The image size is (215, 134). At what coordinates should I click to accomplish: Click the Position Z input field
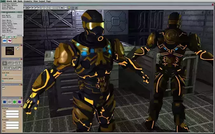pos(12,117)
